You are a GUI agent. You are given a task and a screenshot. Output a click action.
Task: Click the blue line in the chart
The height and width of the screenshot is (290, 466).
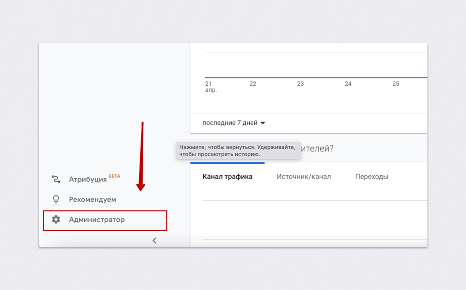coord(316,77)
